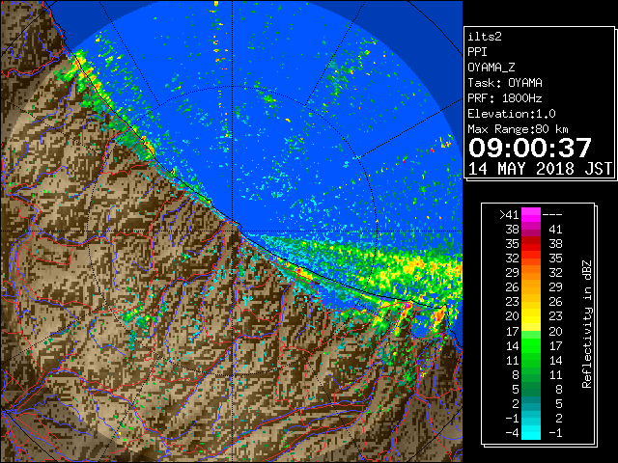Click the 'Reflectivity in dBZ' legend title
Viewport: 618px width, 463px height.
(x=587, y=324)
